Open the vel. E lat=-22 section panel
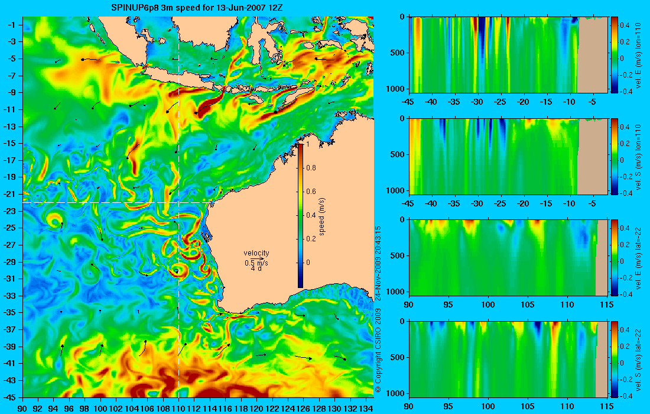Image resolution: width=650 pixels, height=414 pixels. click(x=509, y=258)
